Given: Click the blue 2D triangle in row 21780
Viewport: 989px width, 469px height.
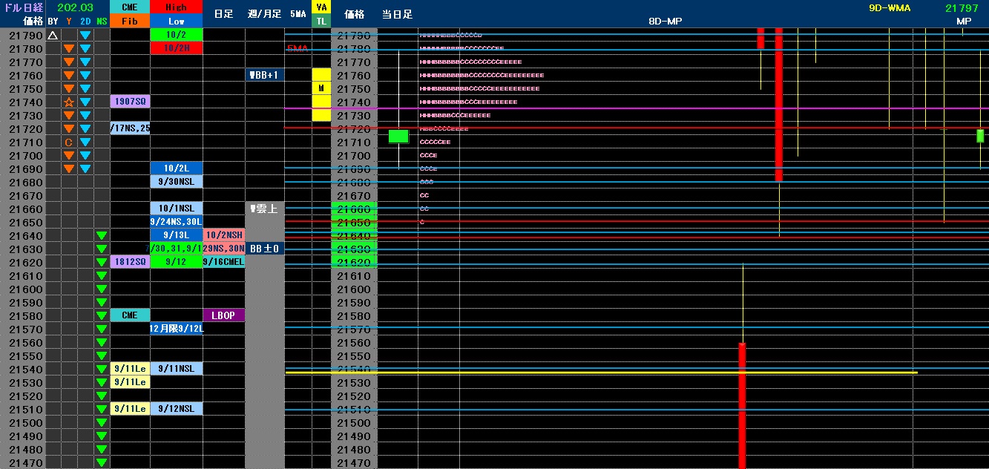Looking at the screenshot, I should pos(85,49).
